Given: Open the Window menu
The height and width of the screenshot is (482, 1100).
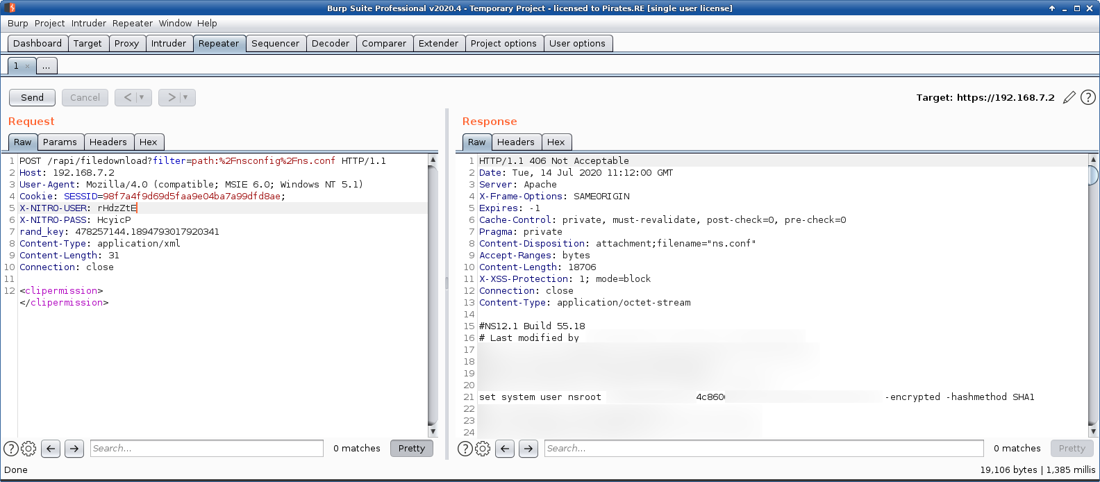Looking at the screenshot, I should 175,23.
